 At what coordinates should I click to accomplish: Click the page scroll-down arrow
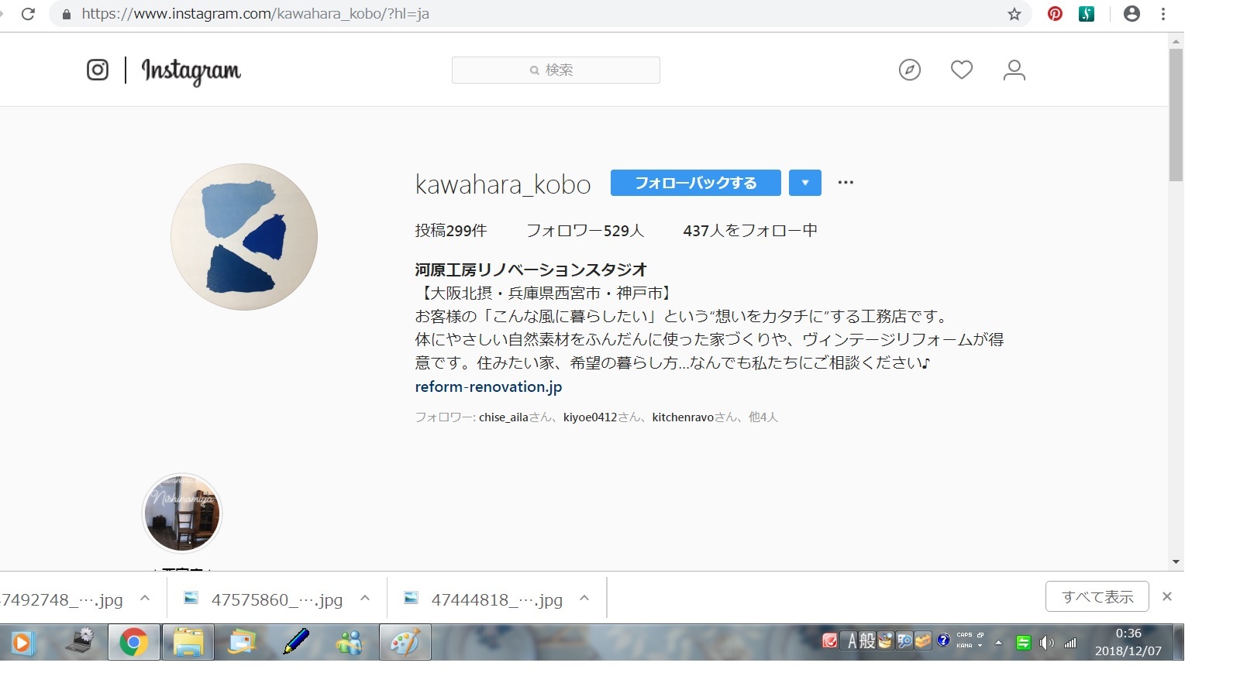(1176, 562)
